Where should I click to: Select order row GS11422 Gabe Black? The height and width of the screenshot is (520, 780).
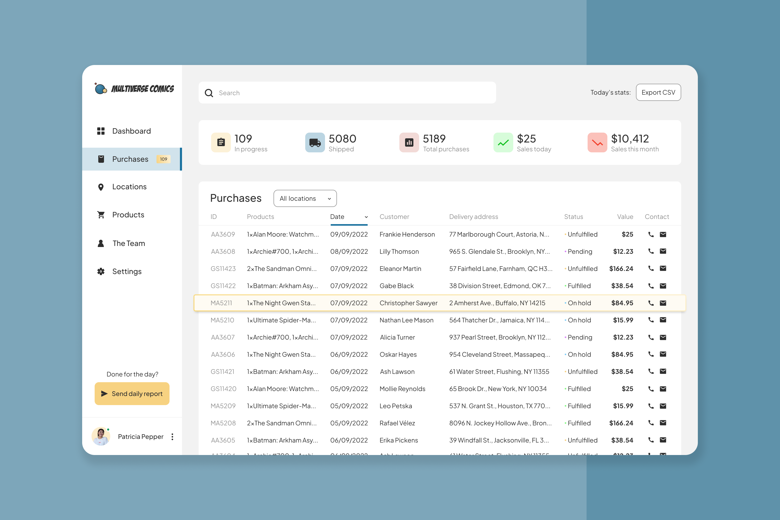click(397, 286)
